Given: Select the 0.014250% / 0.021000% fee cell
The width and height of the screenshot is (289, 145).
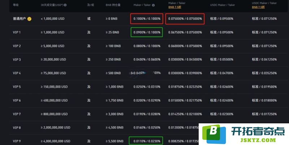Looking at the screenshot, I should tap(185, 114).
